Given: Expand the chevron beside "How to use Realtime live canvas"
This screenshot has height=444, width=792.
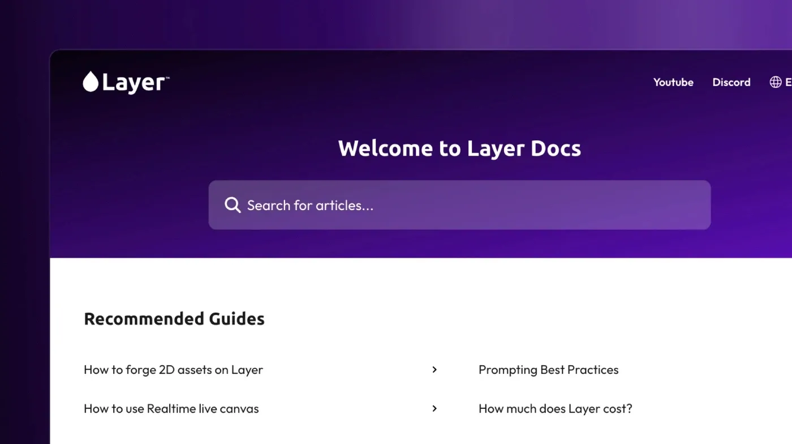Looking at the screenshot, I should click(434, 408).
